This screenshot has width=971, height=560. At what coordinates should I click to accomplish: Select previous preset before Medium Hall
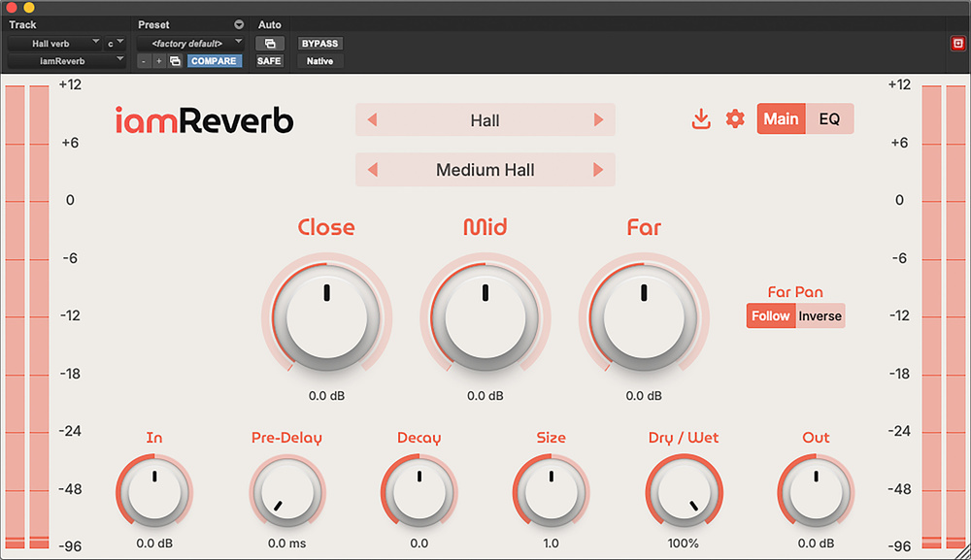click(x=372, y=170)
